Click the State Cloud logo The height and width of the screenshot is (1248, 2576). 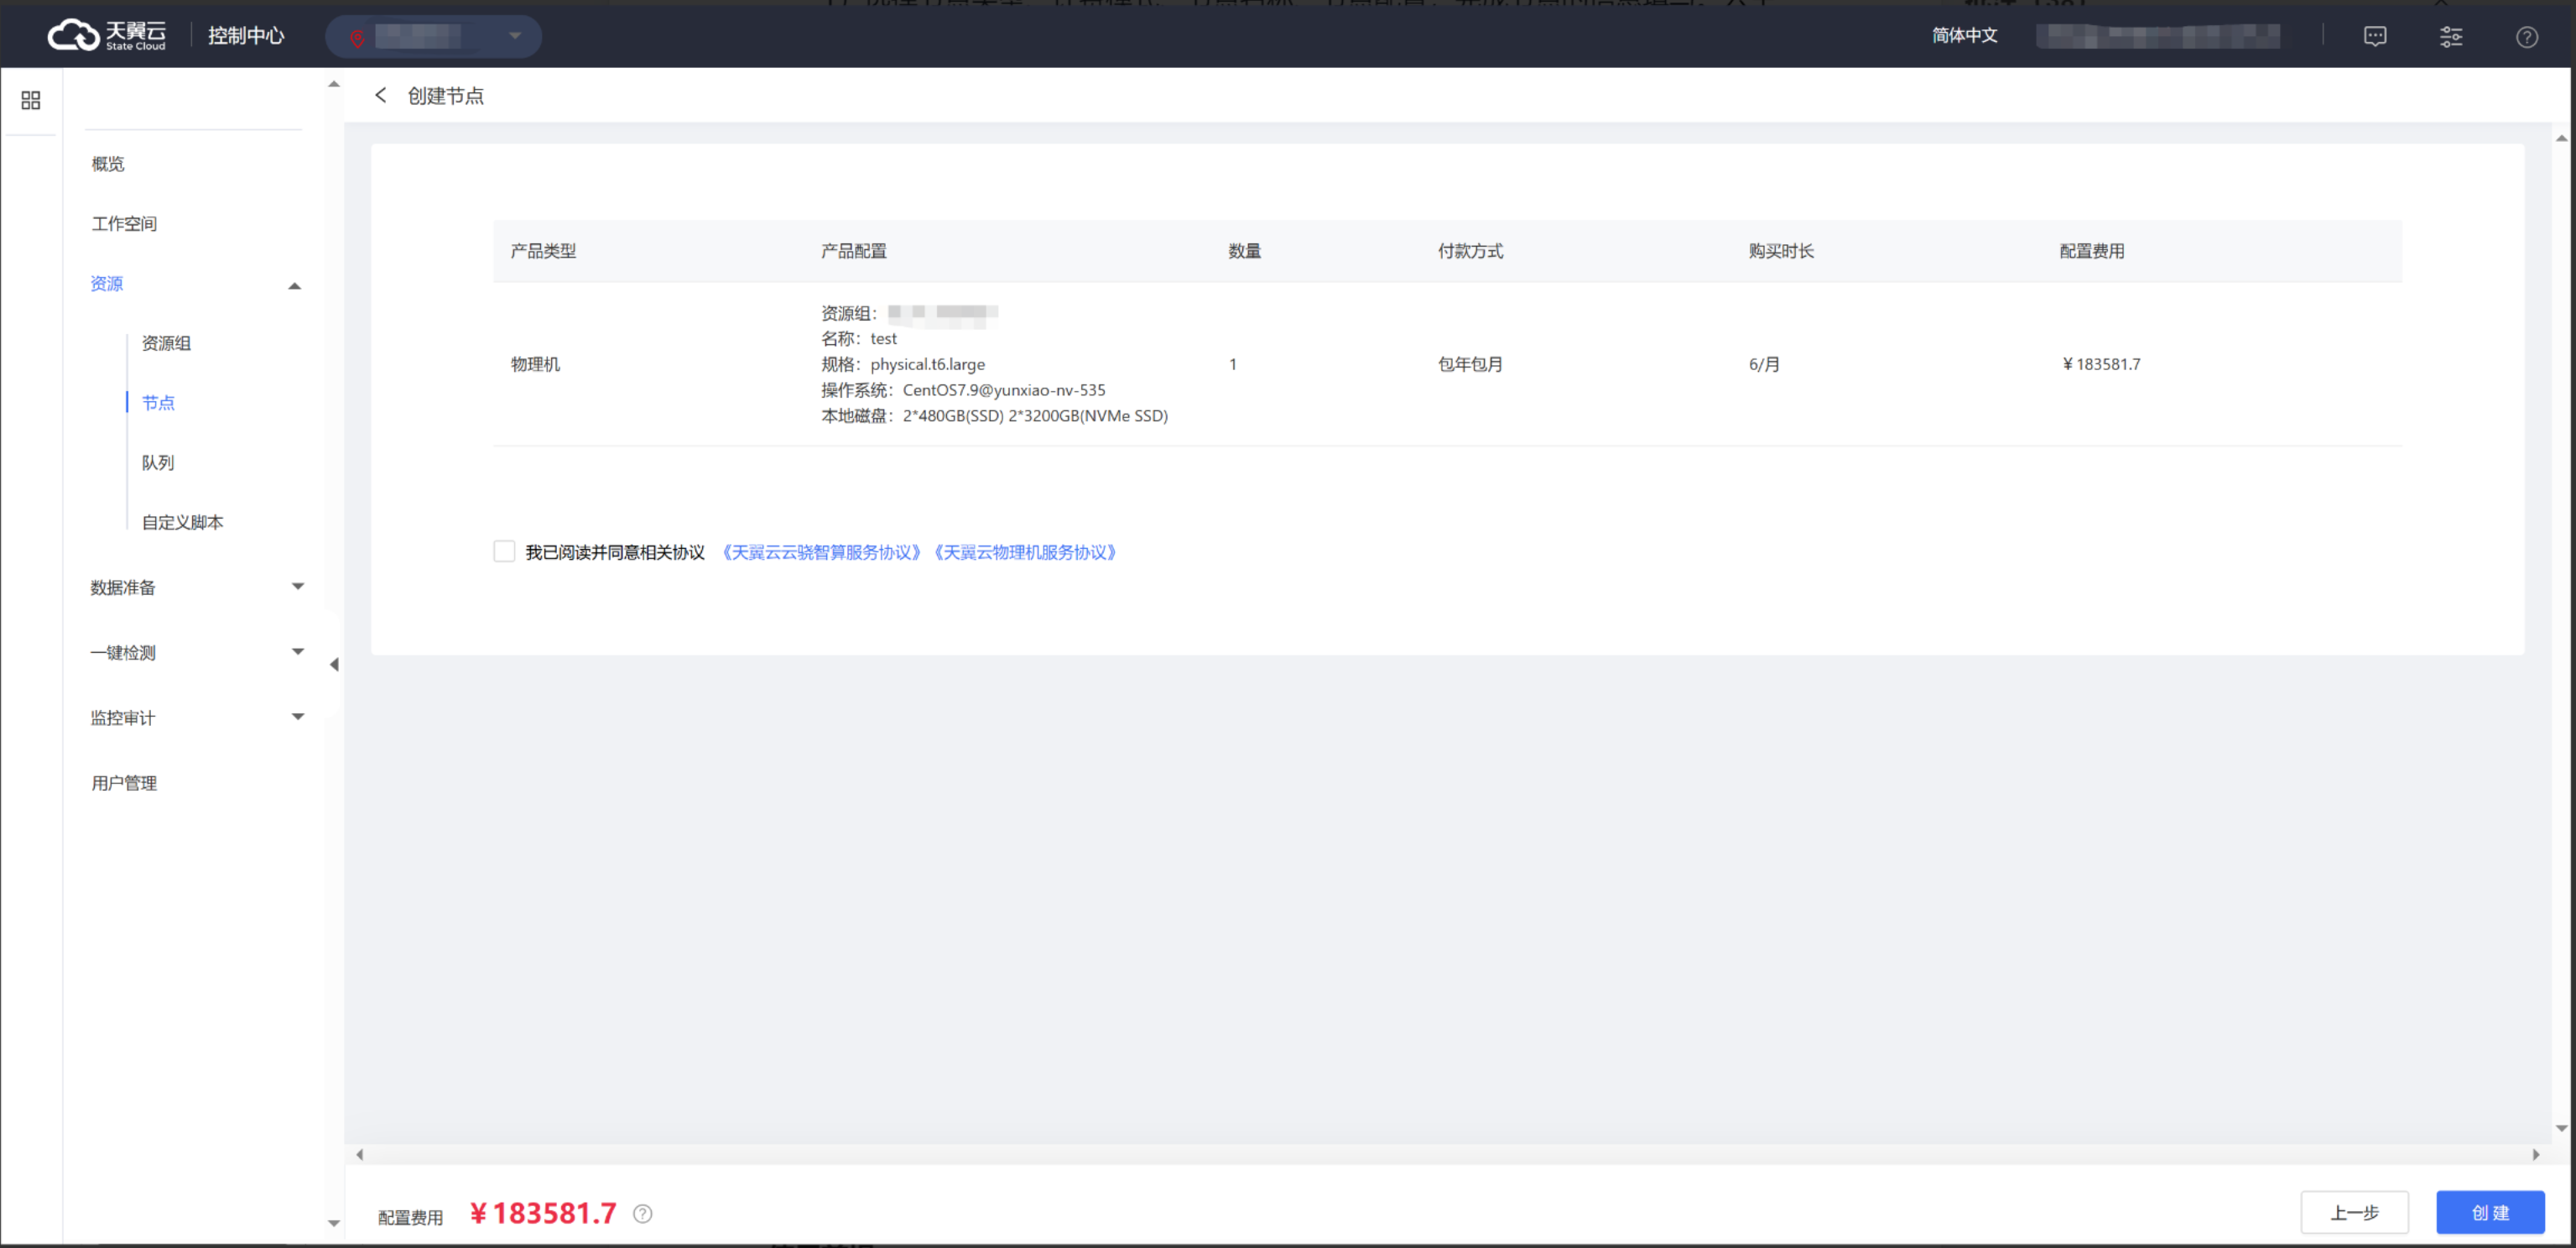107,36
